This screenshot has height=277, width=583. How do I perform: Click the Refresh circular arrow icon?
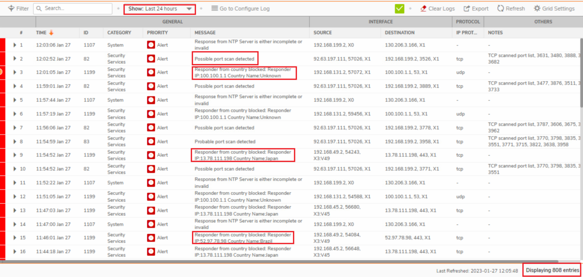pyautogui.click(x=501, y=9)
